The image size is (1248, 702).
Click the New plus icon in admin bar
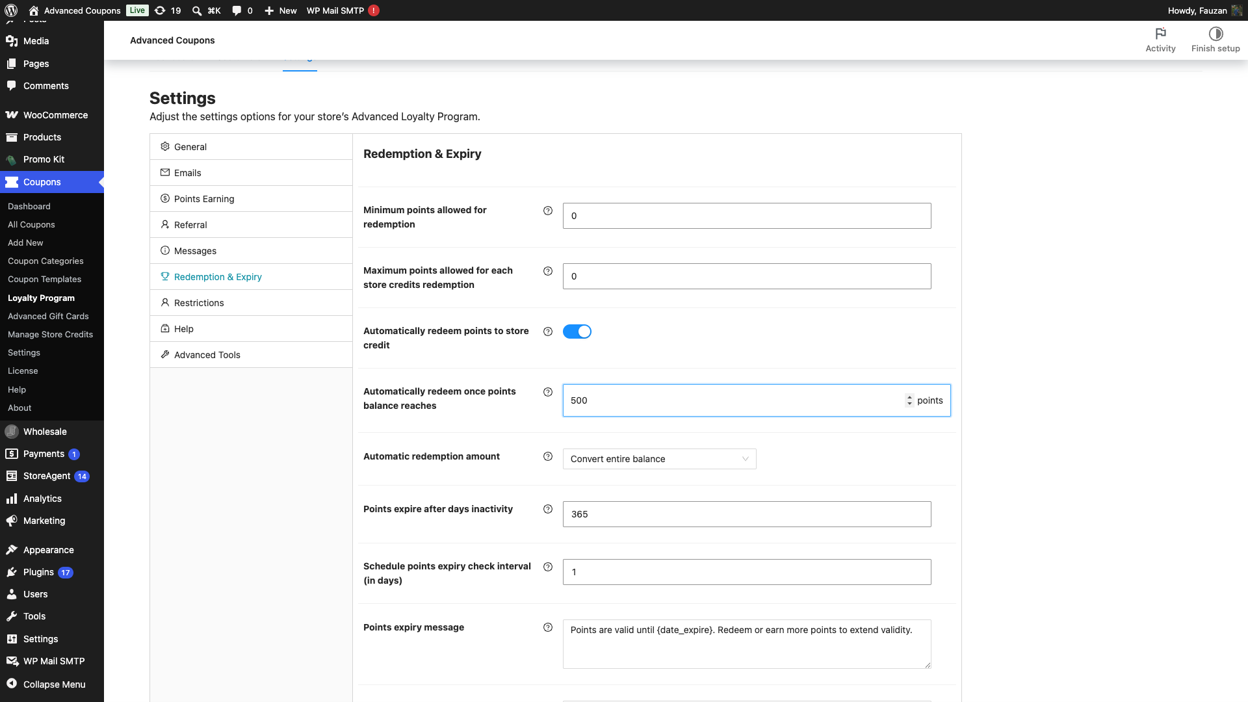click(x=269, y=10)
